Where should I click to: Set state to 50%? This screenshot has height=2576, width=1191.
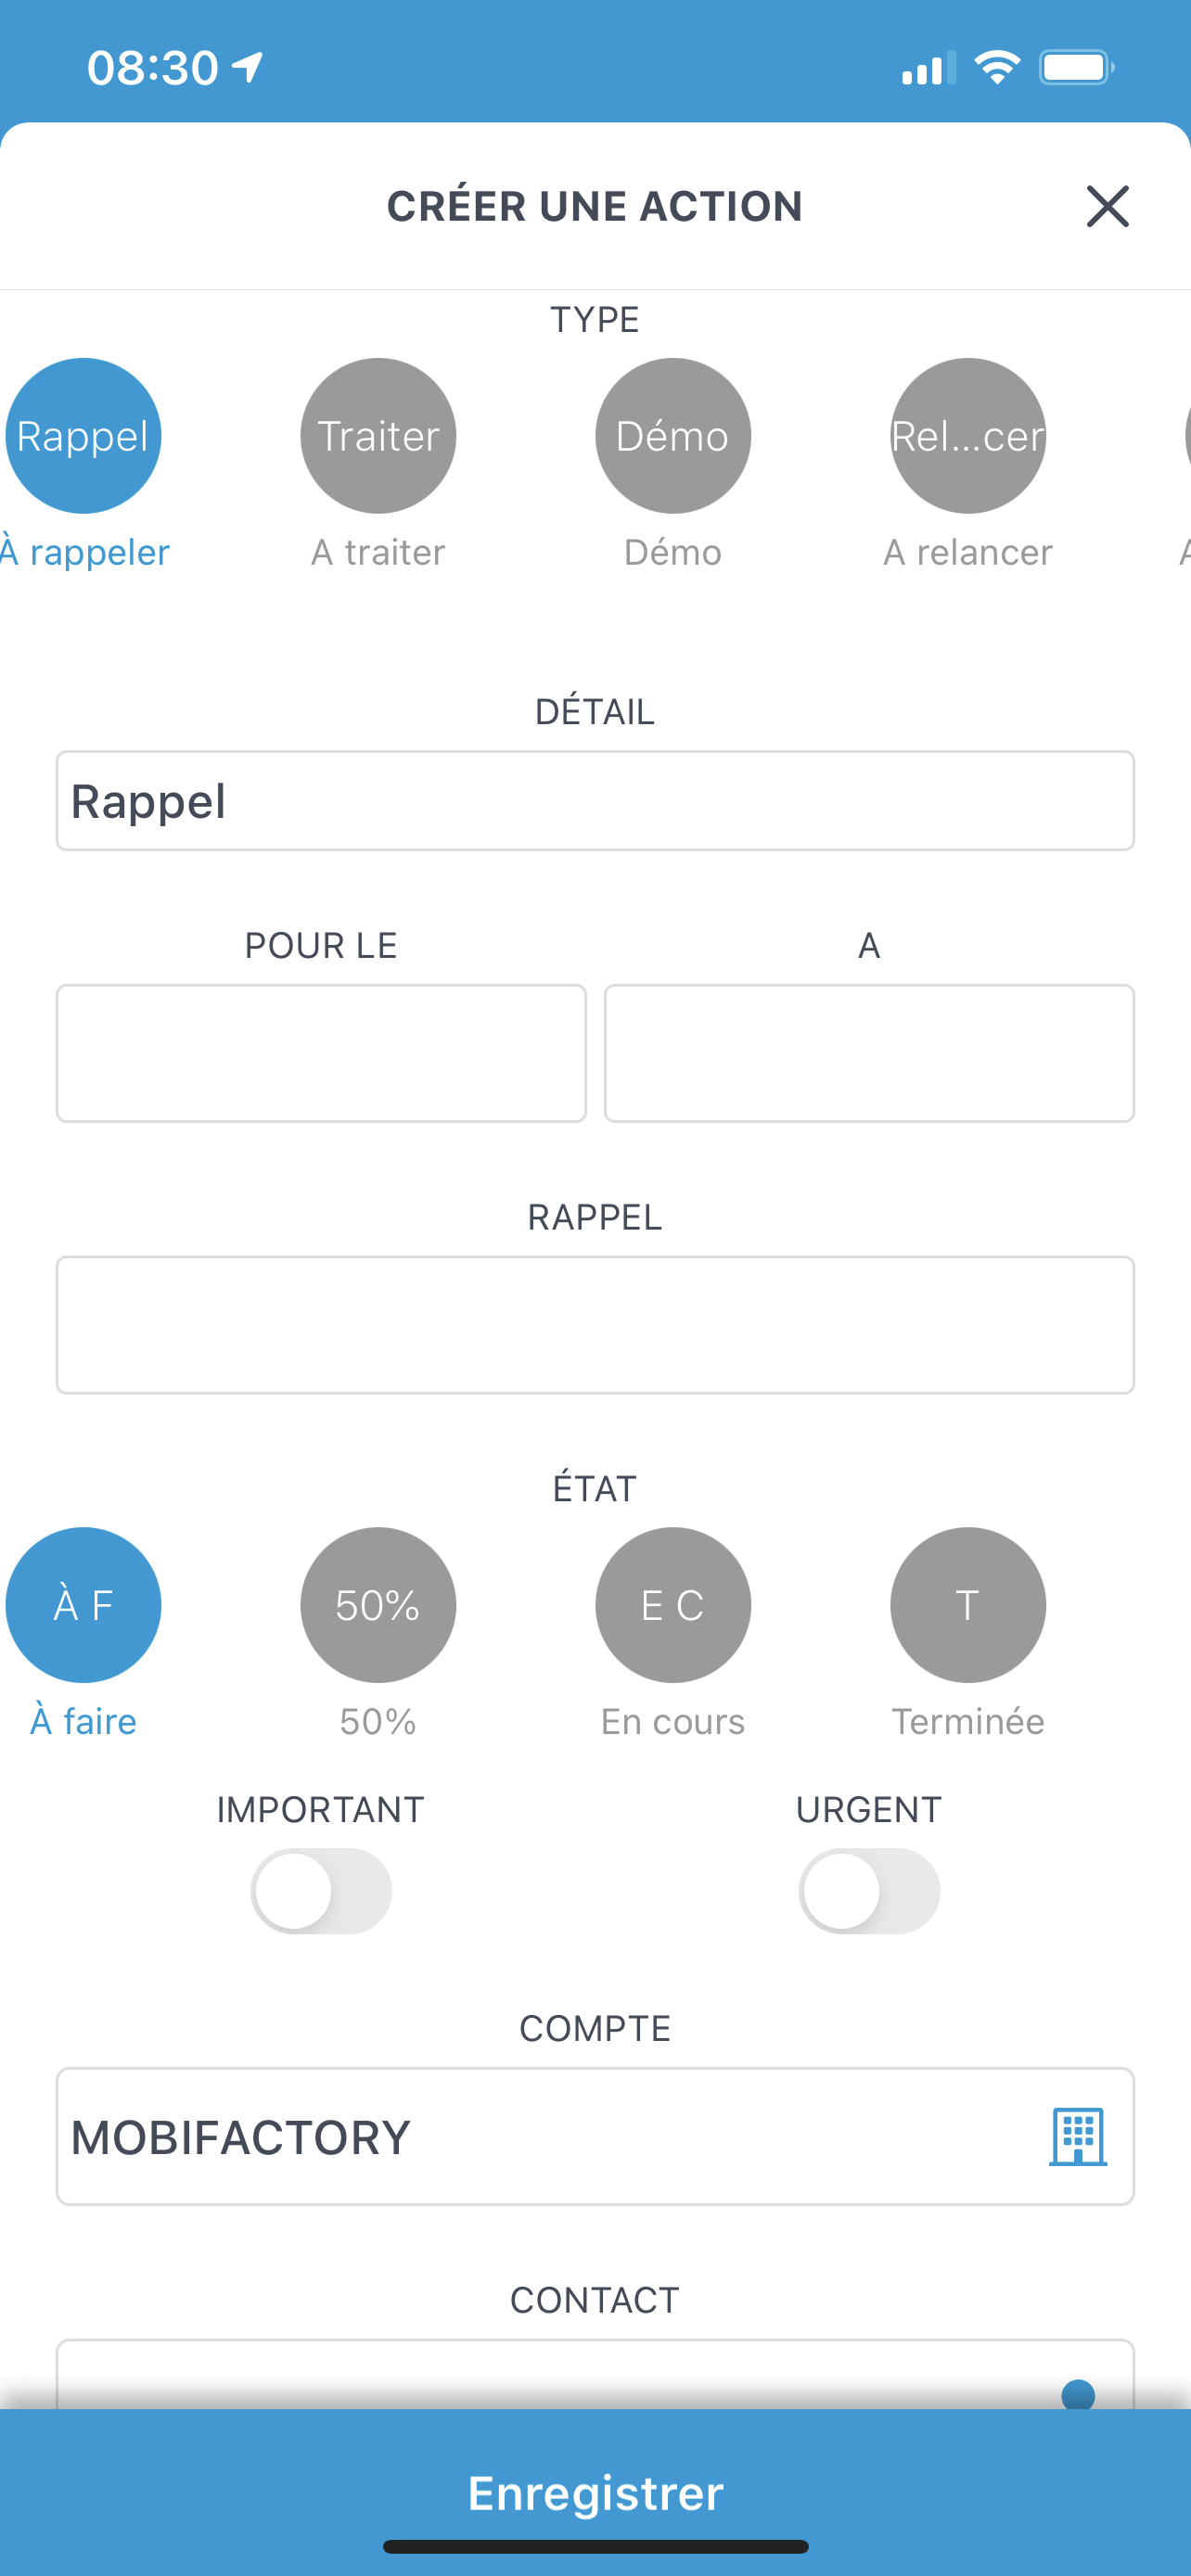378,1605
